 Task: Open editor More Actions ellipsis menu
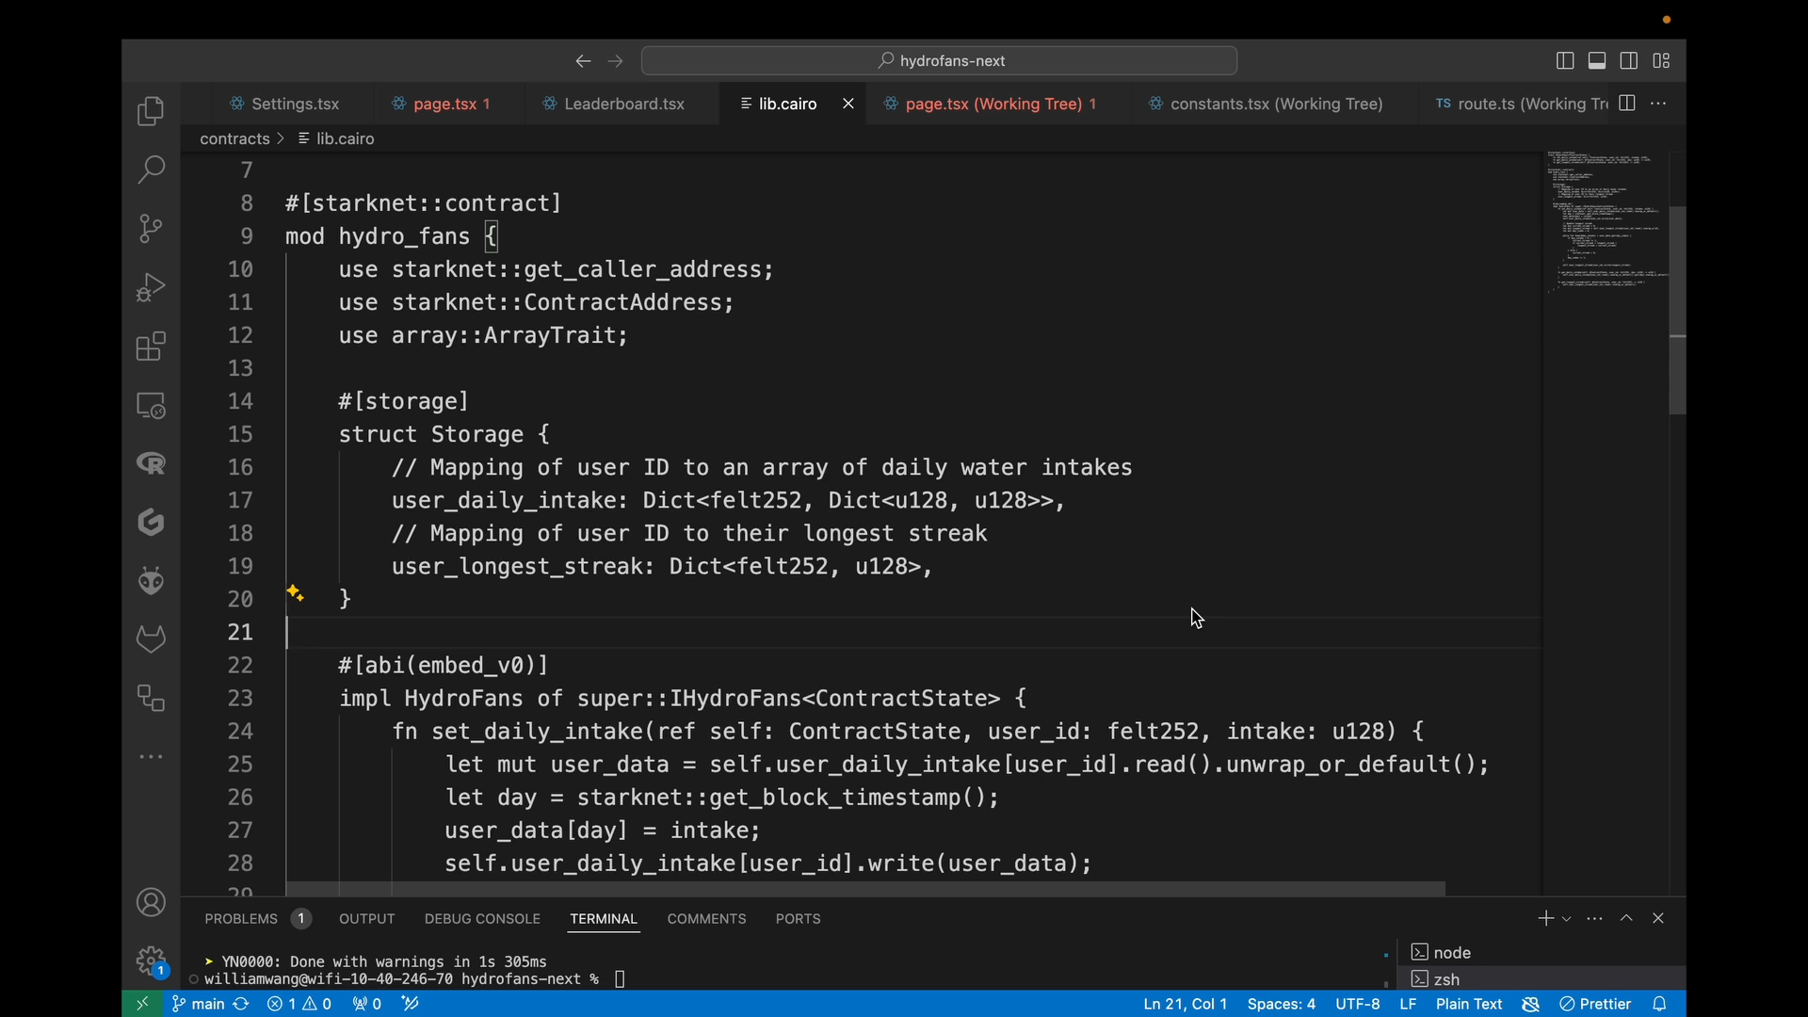[x=1659, y=104]
